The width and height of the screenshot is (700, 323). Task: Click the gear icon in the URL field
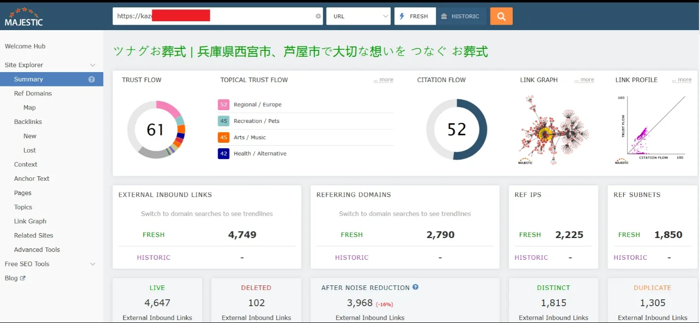[x=318, y=16]
